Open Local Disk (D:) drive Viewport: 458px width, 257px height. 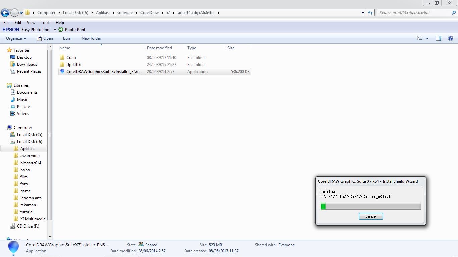coord(30,142)
